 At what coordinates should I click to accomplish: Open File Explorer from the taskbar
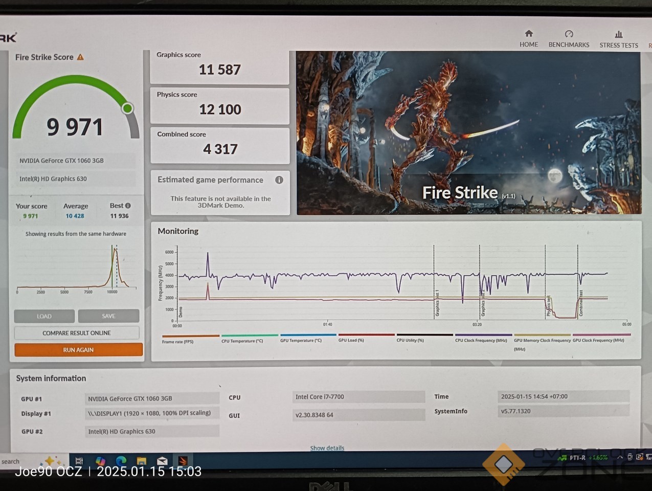point(142,461)
